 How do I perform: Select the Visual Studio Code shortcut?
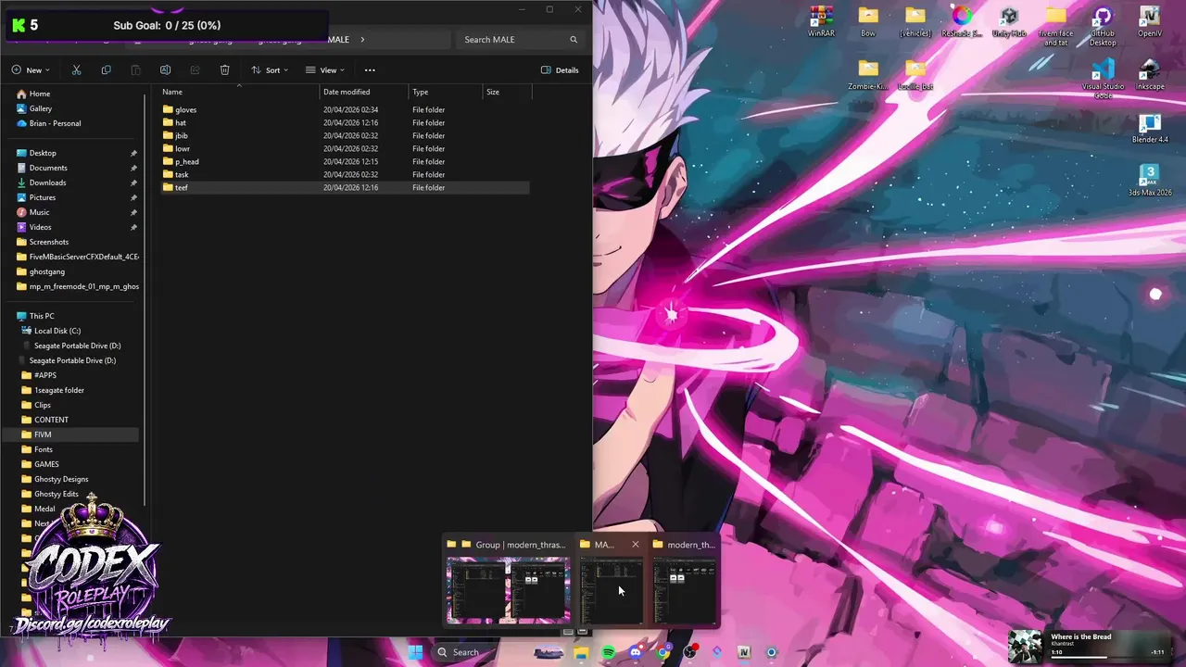coord(1103,79)
